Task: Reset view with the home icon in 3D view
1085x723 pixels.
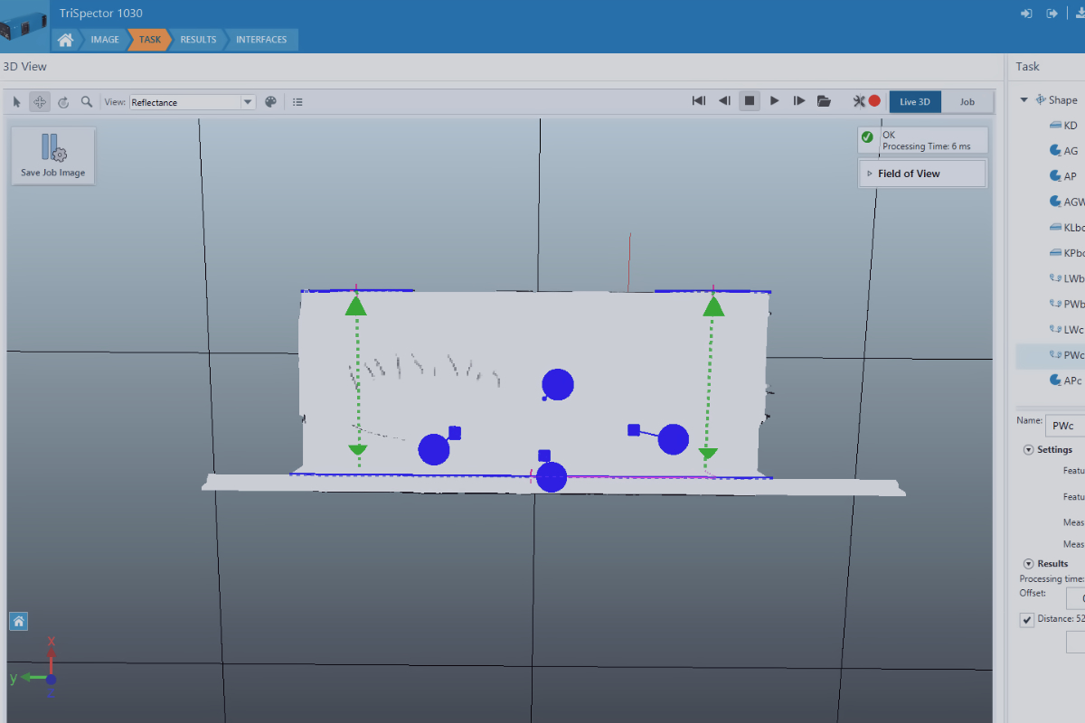Action: (x=19, y=621)
